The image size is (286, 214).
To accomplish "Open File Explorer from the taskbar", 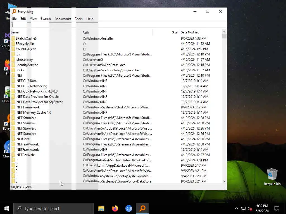I will point(101,208).
